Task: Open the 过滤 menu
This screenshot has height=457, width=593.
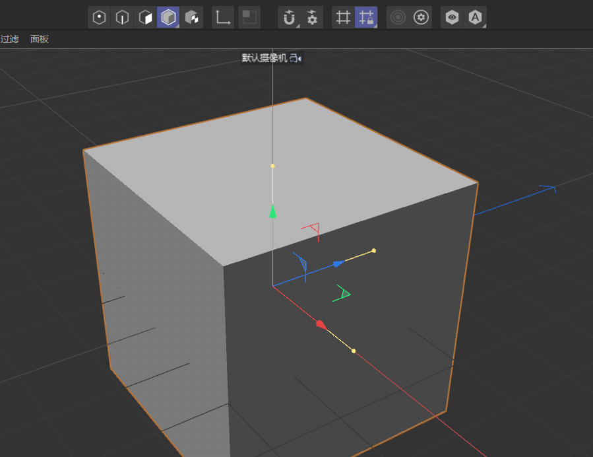Action: click(9, 39)
